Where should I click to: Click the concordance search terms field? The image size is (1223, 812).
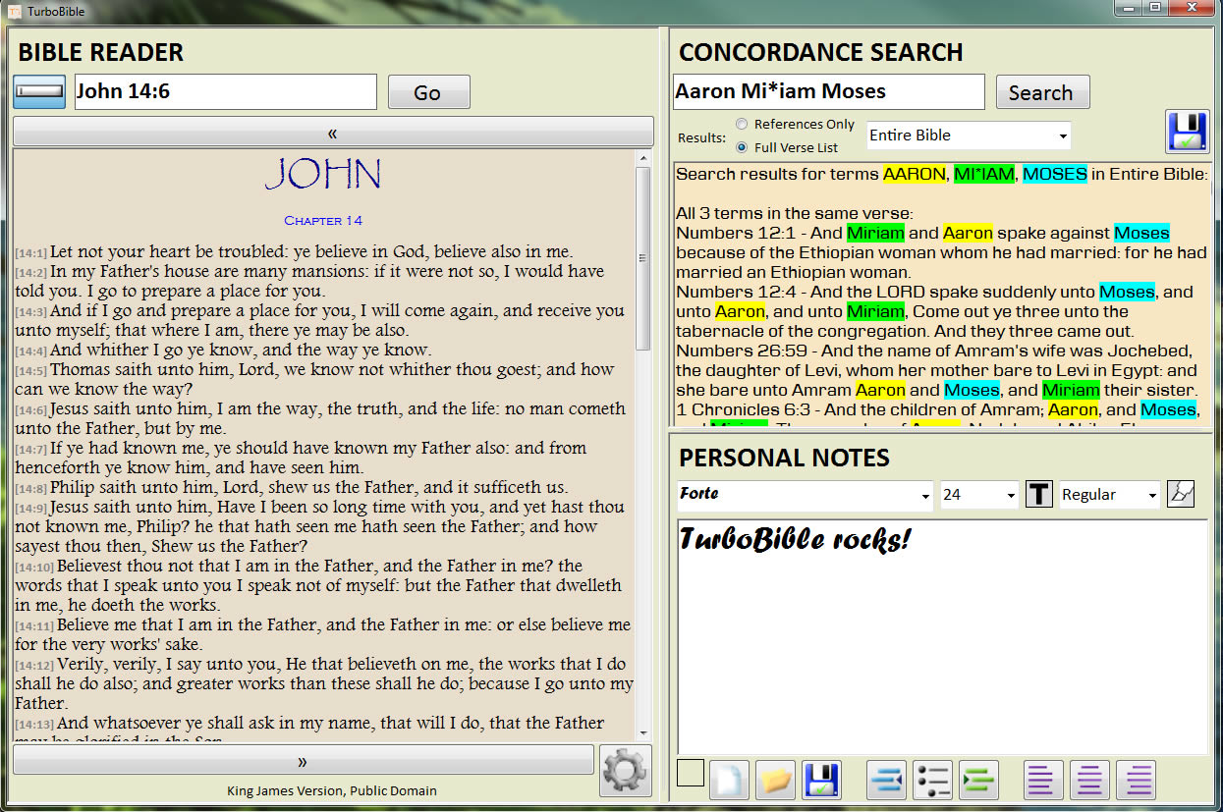(x=829, y=92)
